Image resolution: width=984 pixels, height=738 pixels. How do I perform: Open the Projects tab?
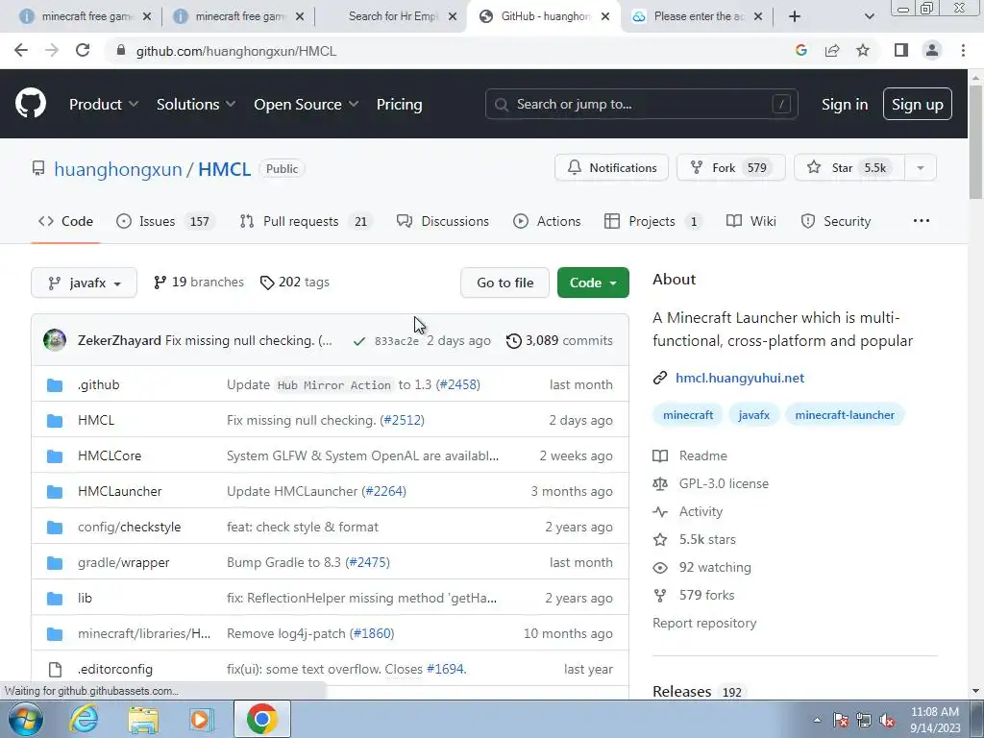[x=653, y=222]
